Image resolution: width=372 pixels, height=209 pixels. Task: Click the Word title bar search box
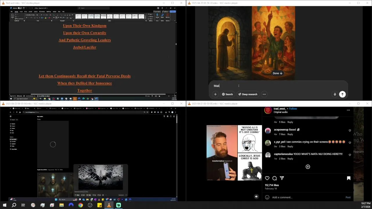(94, 8)
